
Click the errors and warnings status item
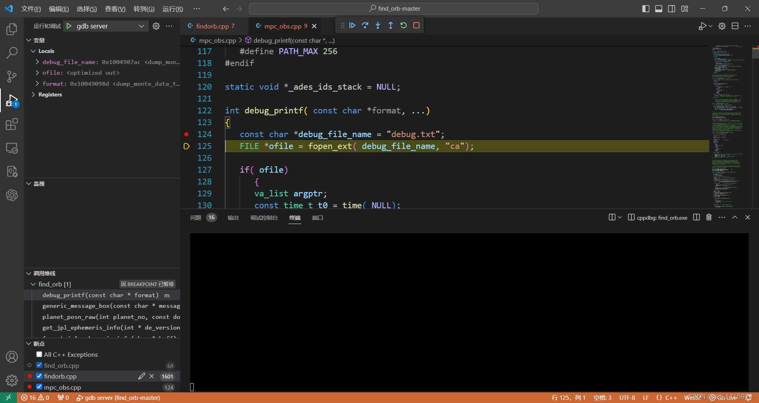(35, 398)
